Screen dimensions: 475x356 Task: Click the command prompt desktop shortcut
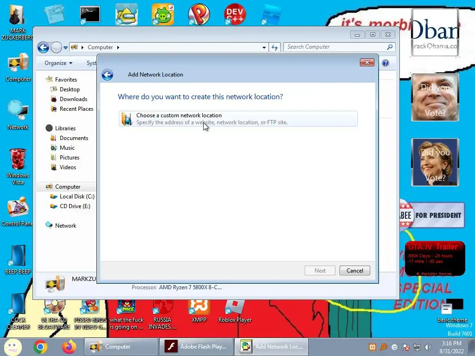[x=90, y=15]
